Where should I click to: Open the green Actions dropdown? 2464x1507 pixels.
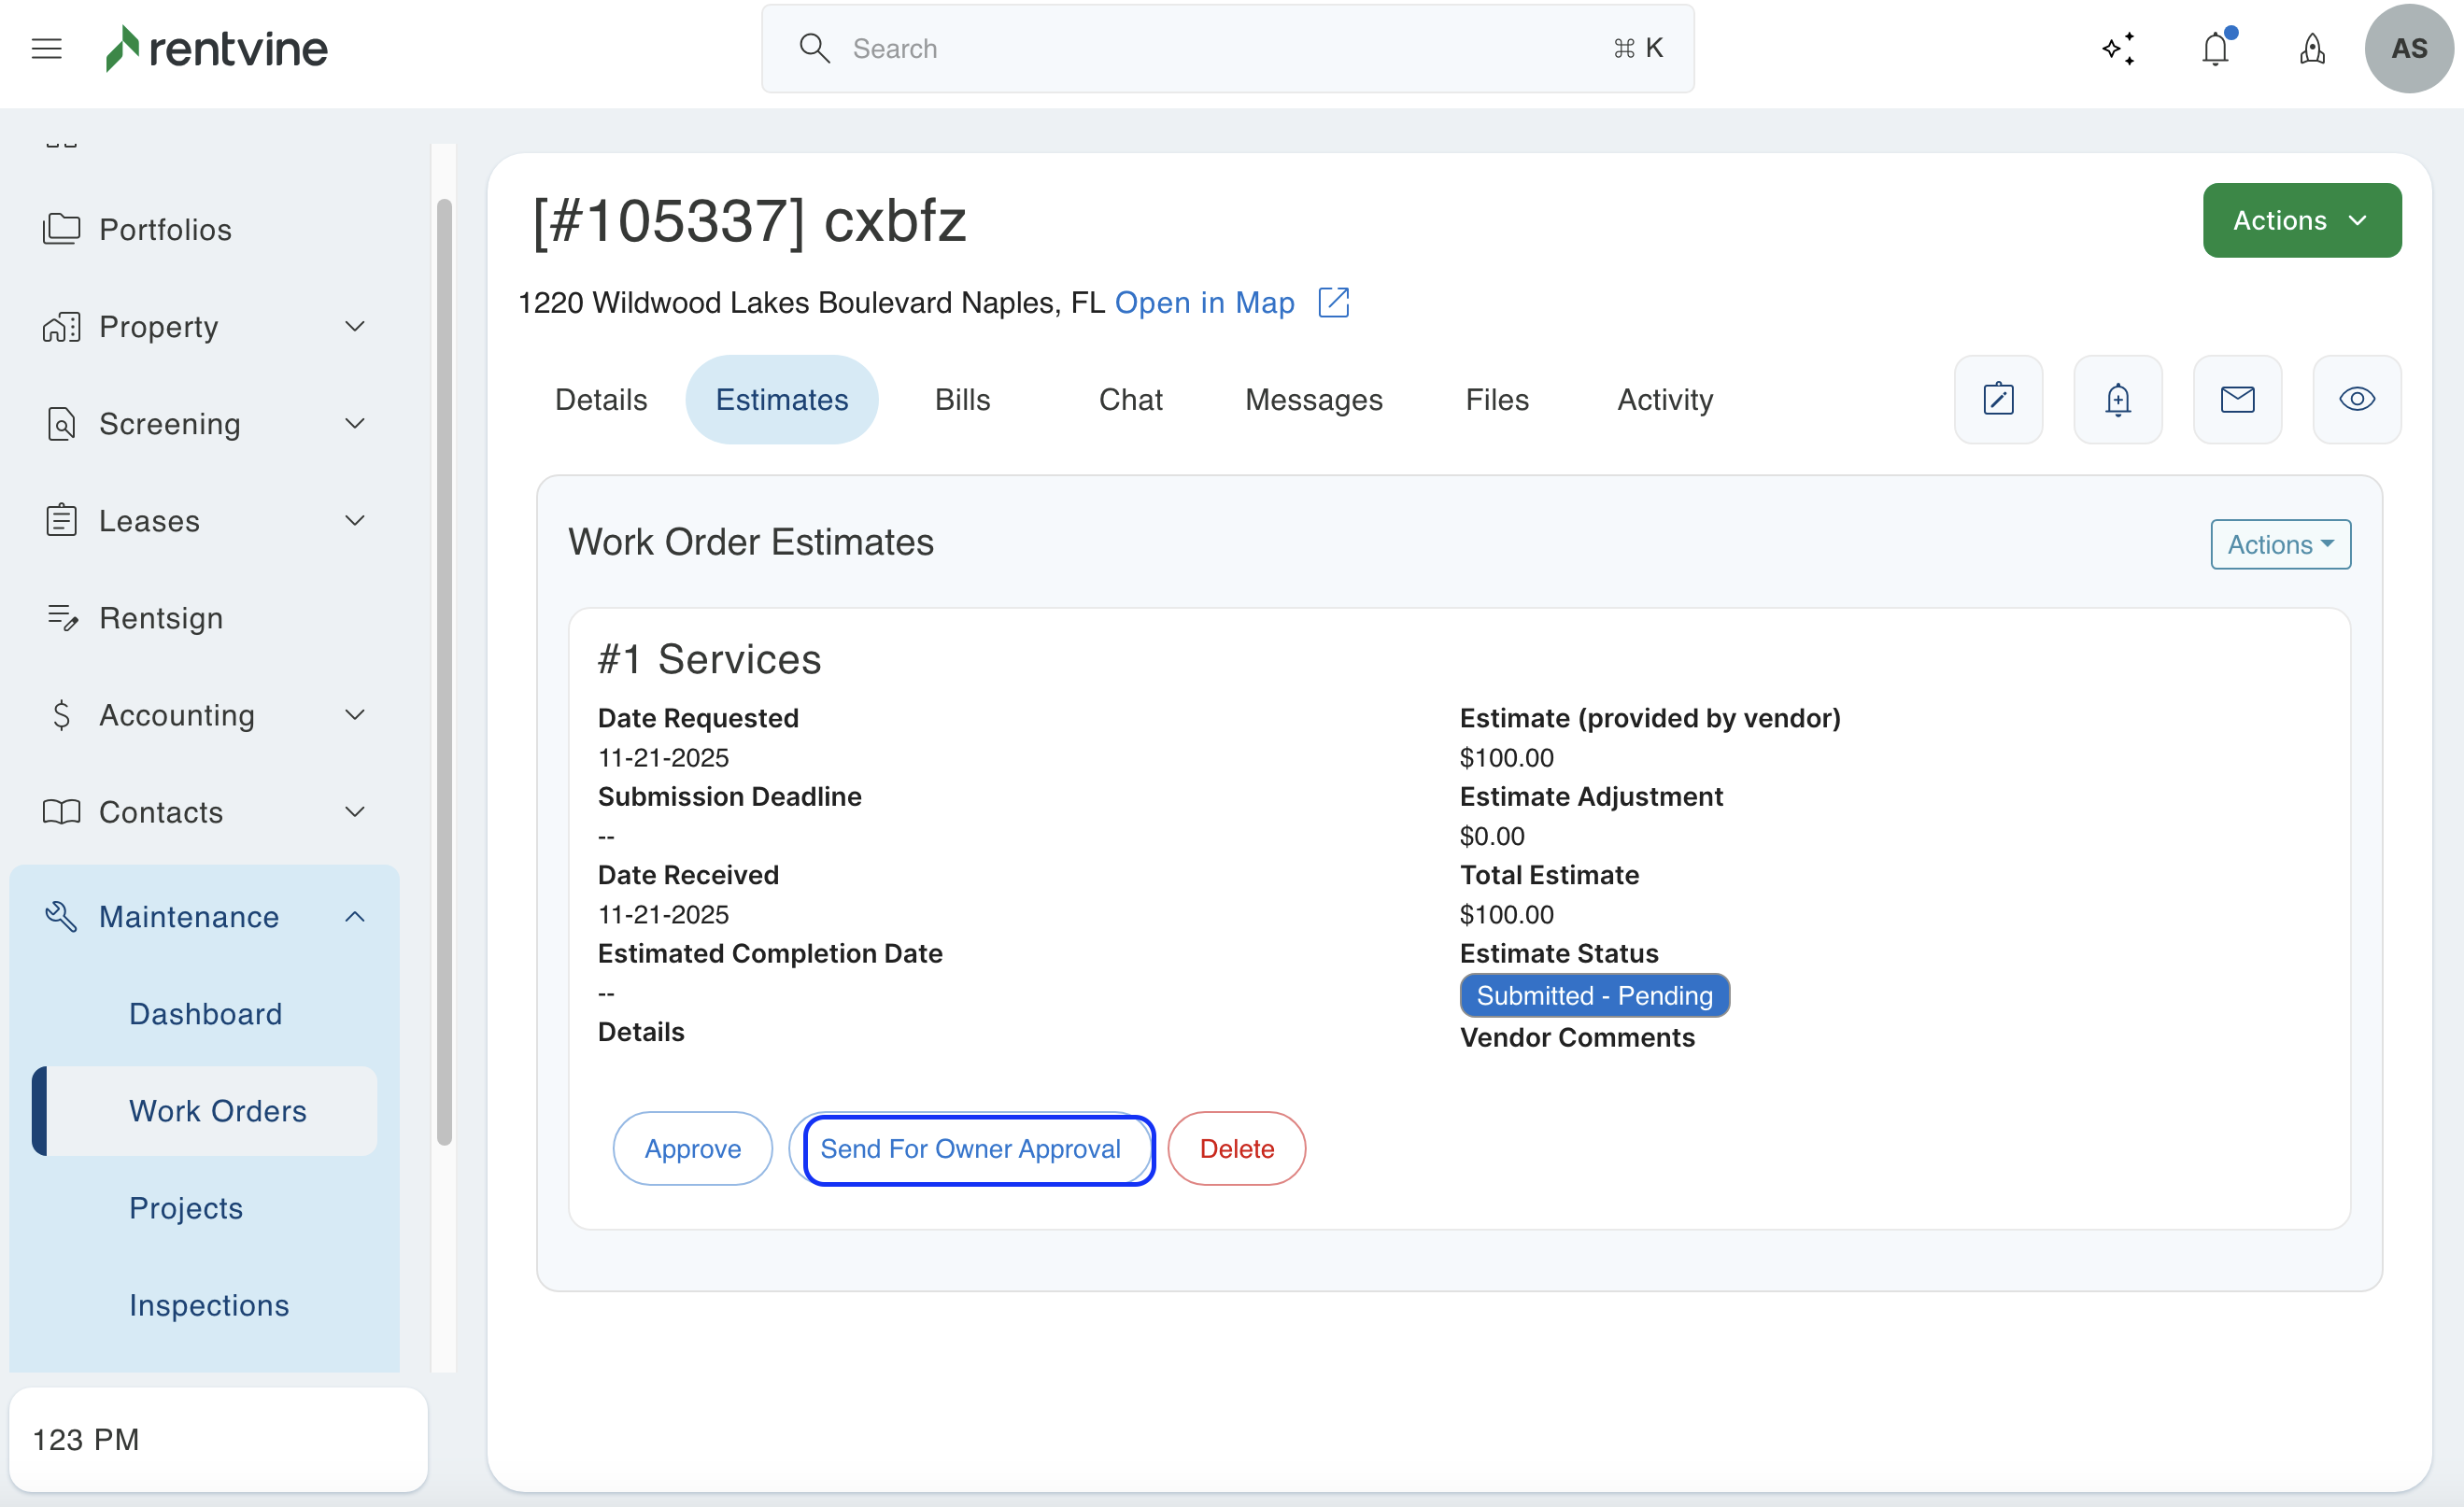pos(2301,219)
